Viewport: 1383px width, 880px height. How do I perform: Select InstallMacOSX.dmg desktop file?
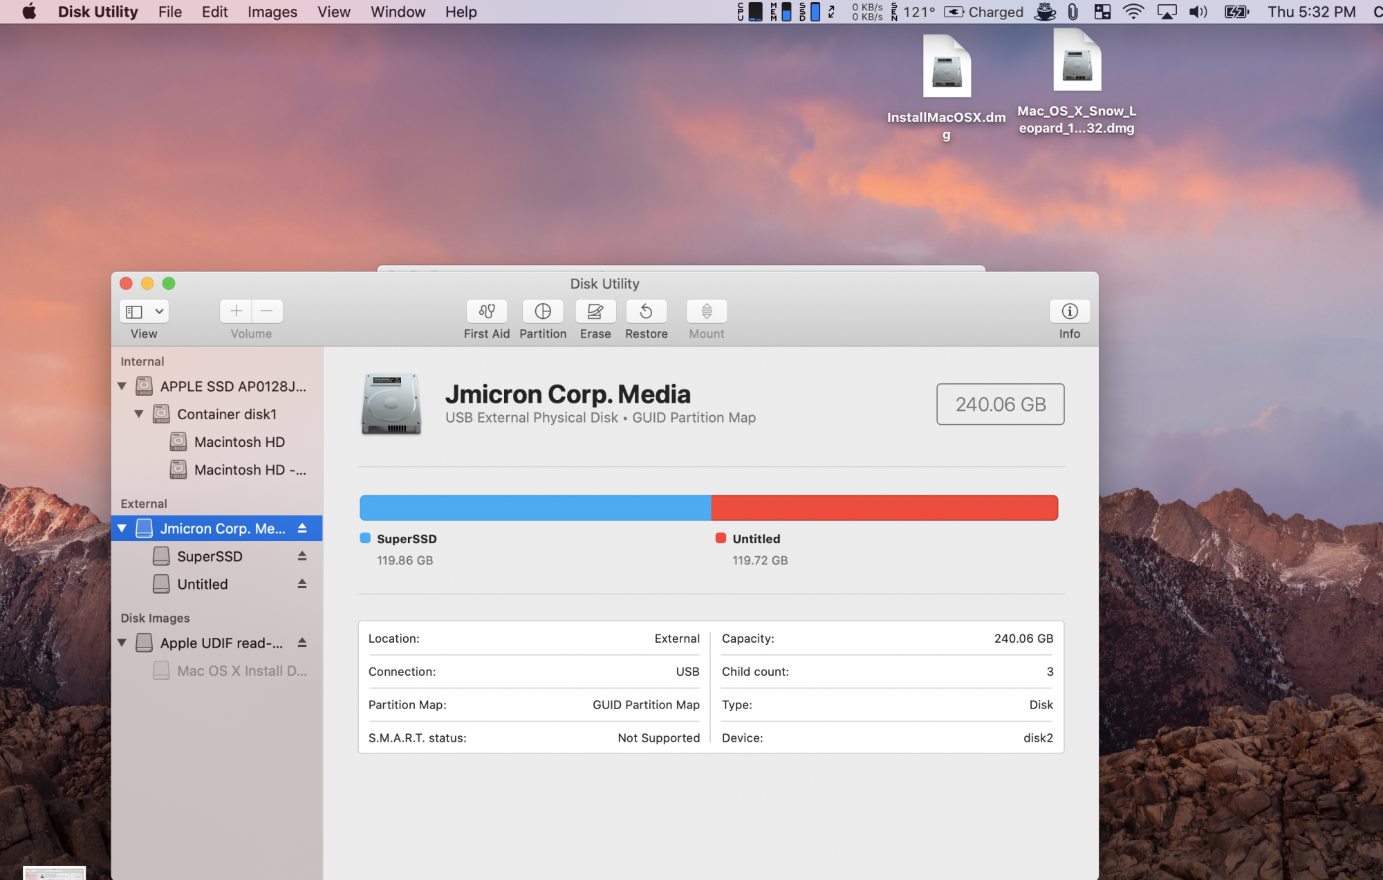coord(947,89)
